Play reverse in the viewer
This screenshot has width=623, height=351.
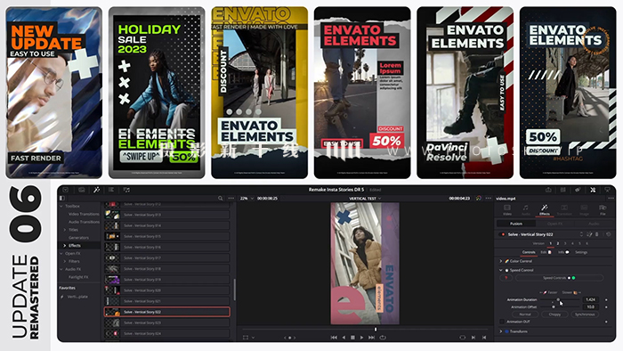(x=344, y=337)
